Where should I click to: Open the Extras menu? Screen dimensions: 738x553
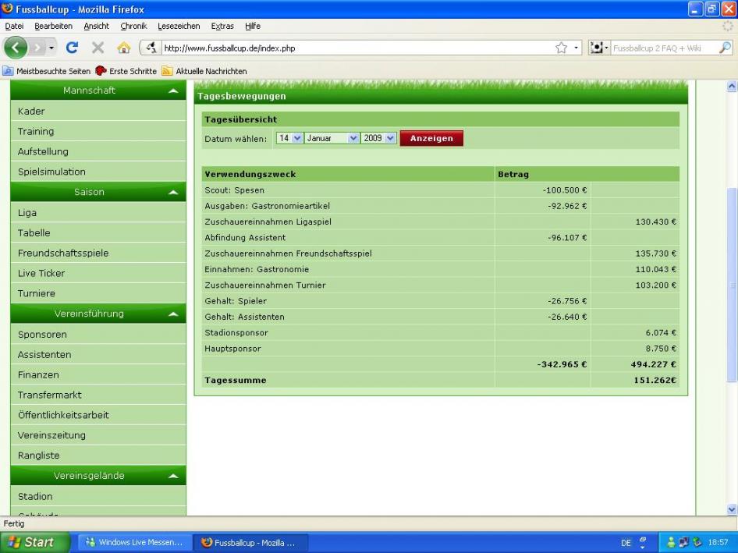[222, 26]
